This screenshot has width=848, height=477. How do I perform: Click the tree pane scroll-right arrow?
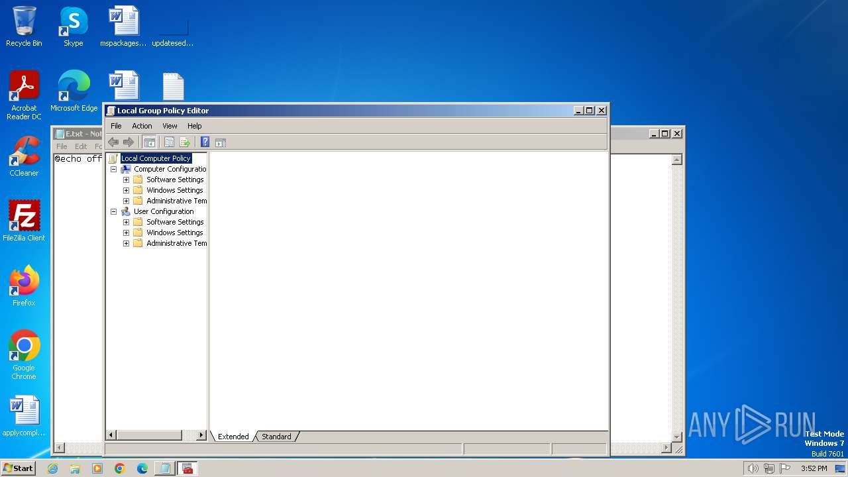[x=201, y=435]
